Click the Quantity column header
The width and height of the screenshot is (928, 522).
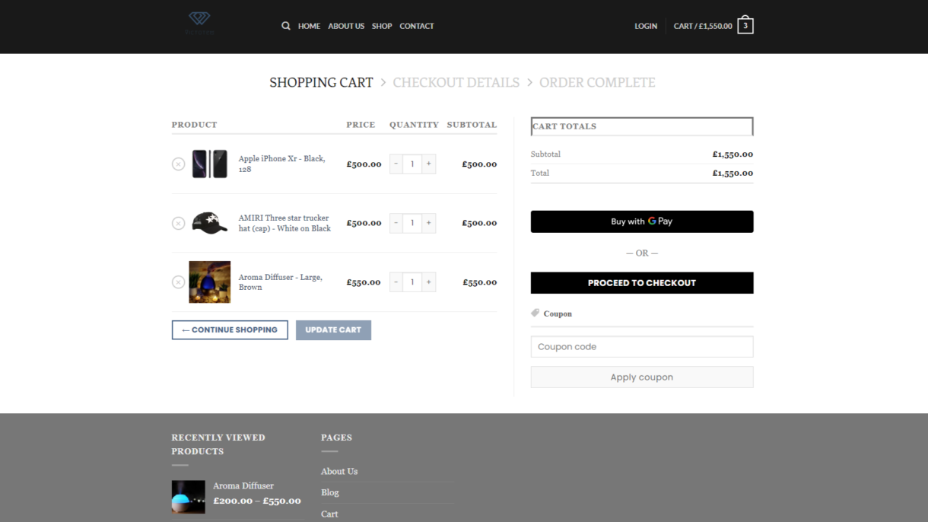tap(414, 125)
